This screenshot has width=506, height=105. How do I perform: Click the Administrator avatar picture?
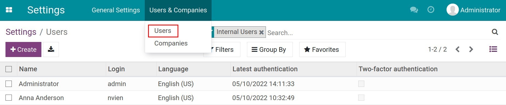coord(453,10)
